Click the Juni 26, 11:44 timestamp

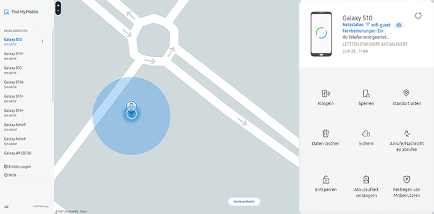[355, 51]
